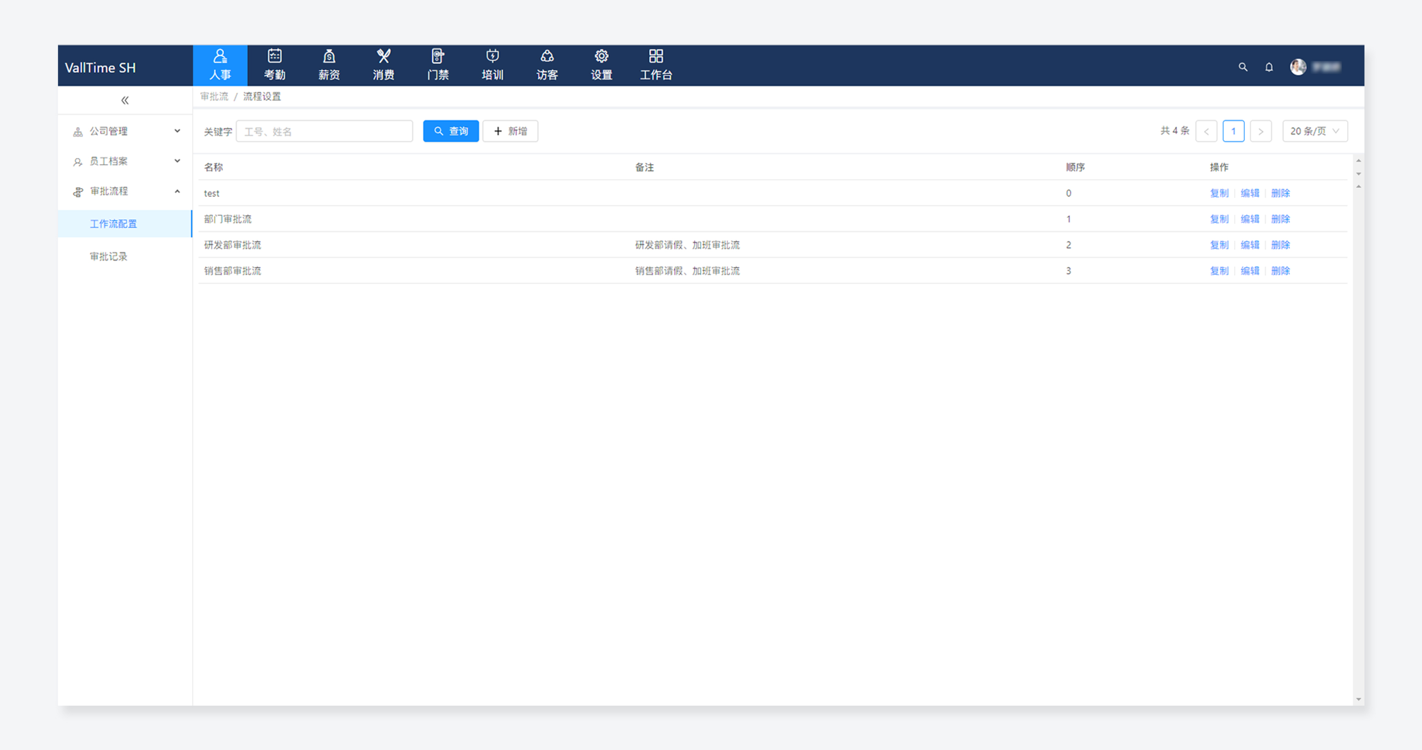This screenshot has height=750, width=1422.
Task: Focus the 关键字 keyword input field
Action: [x=324, y=131]
